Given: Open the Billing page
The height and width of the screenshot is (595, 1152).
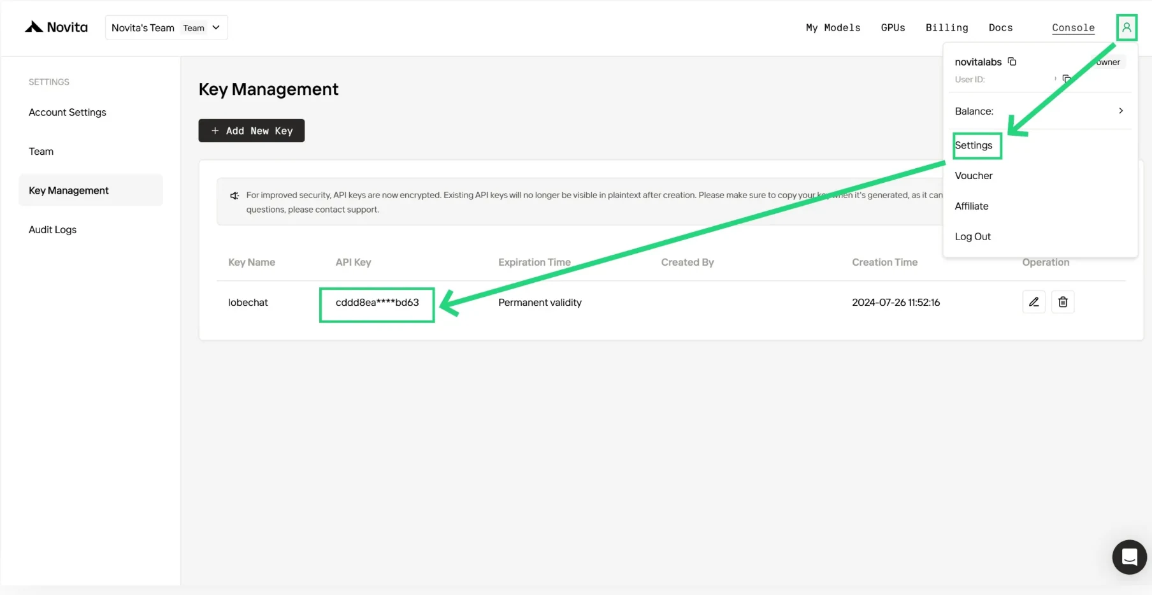Looking at the screenshot, I should click(947, 27).
